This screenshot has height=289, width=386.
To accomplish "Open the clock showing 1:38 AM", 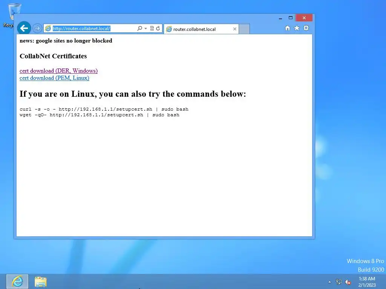I will coord(367,282).
